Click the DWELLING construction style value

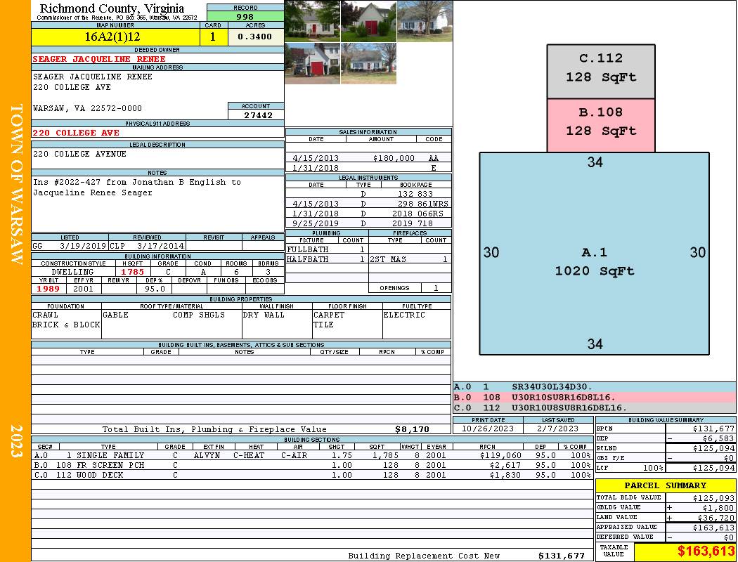[72, 272]
